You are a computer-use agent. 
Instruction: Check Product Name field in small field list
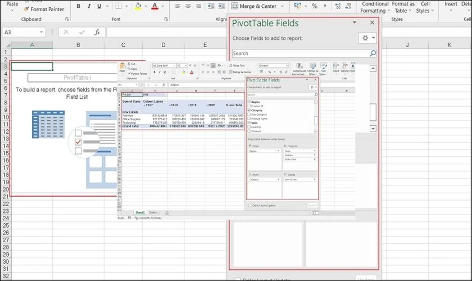(x=249, y=119)
